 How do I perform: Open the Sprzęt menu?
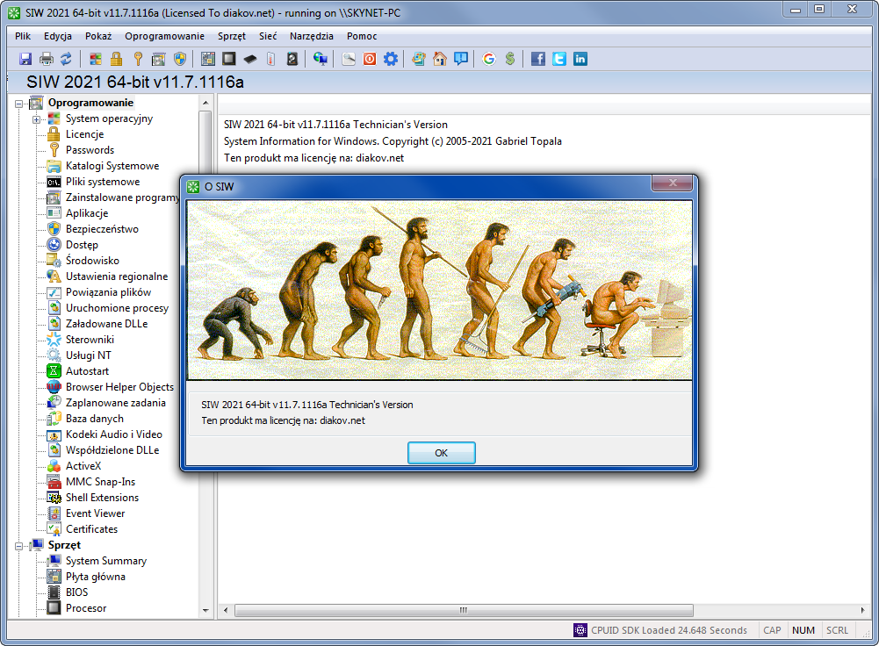pos(232,36)
